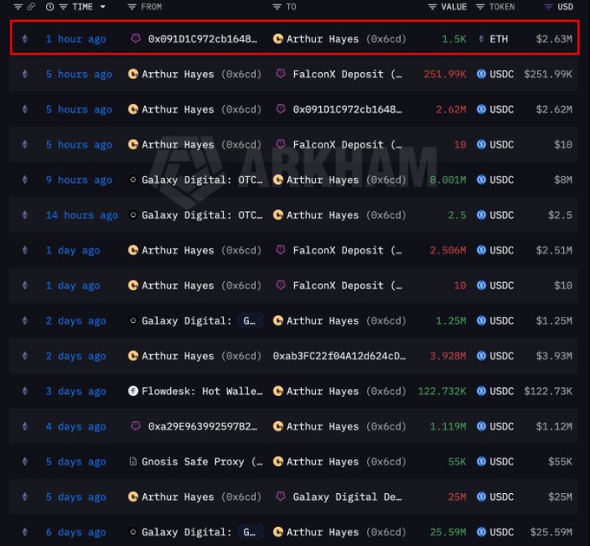Screen dimensions: 590x546
Task: Open the TIME column filter icon
Action: click(x=63, y=7)
